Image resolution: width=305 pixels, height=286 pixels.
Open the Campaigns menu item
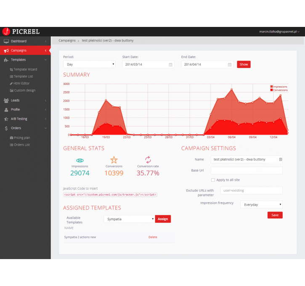pyautogui.click(x=25, y=50)
